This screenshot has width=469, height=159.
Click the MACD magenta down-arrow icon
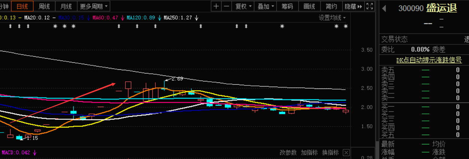coord(35,153)
